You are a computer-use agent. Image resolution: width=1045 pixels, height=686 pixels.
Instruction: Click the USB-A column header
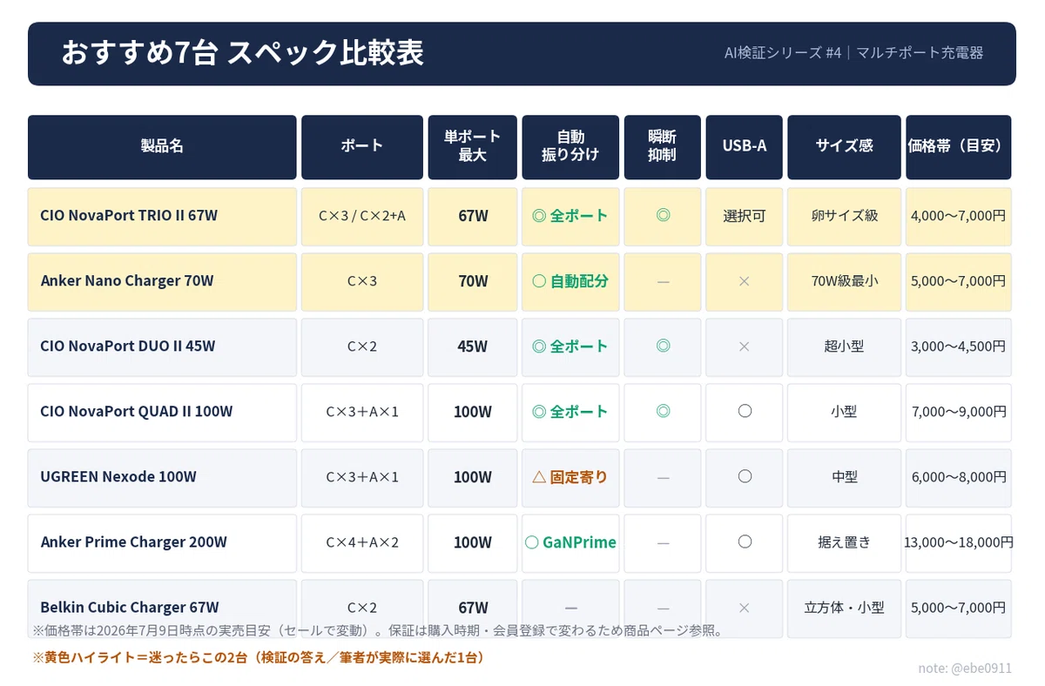tap(745, 146)
